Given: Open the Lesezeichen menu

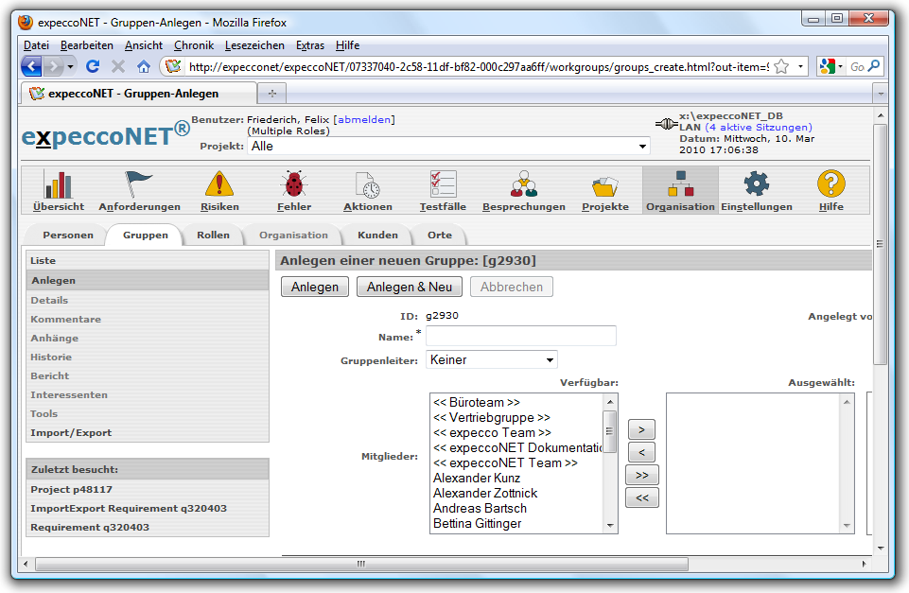Looking at the screenshot, I should pyautogui.click(x=253, y=45).
